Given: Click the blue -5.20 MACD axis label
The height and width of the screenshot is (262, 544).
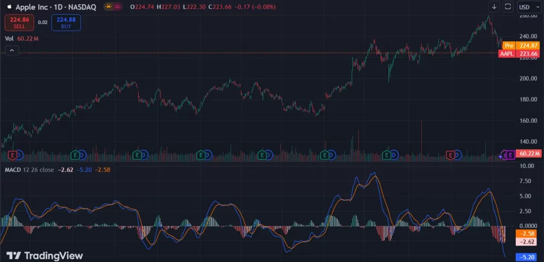Looking at the screenshot, I should point(525,257).
